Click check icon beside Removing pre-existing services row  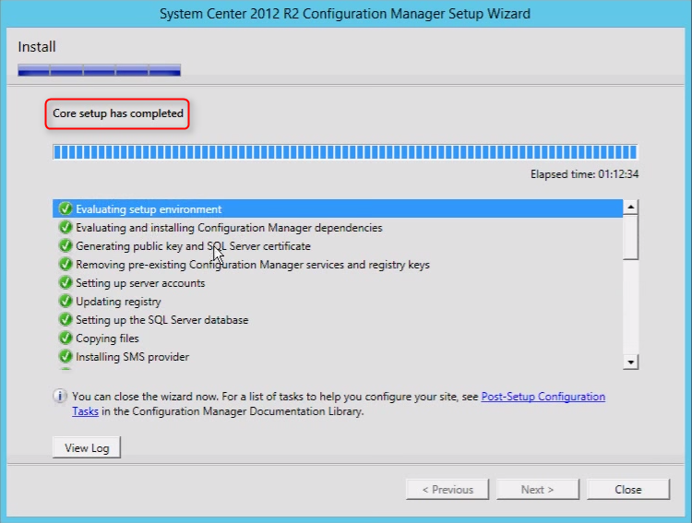(66, 265)
